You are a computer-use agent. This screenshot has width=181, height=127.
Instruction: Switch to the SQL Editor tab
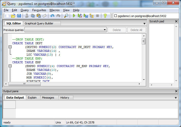pos(14,23)
